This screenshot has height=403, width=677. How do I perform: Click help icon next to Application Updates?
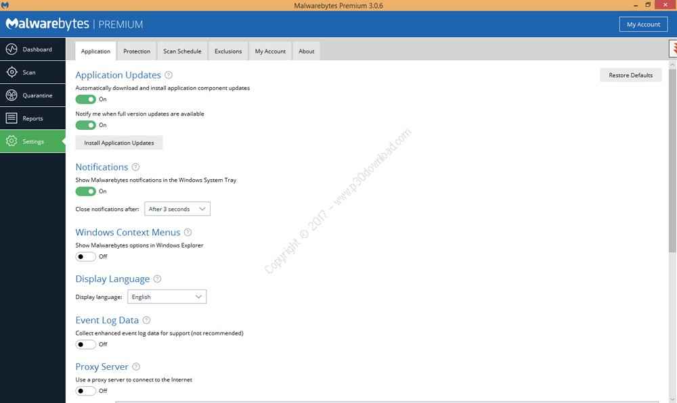tap(169, 75)
